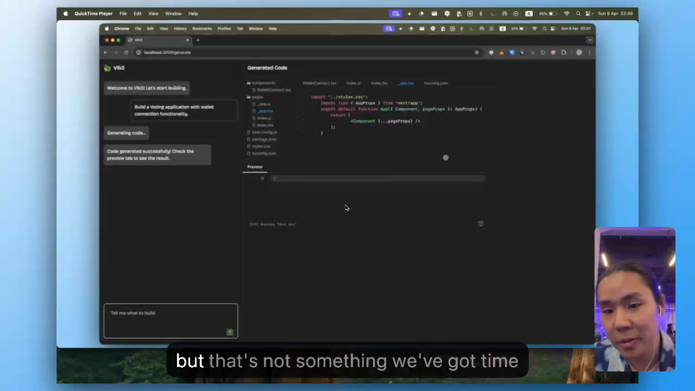Open the Apple menu in the outer menu bar
The width and height of the screenshot is (695, 391).
[66, 14]
